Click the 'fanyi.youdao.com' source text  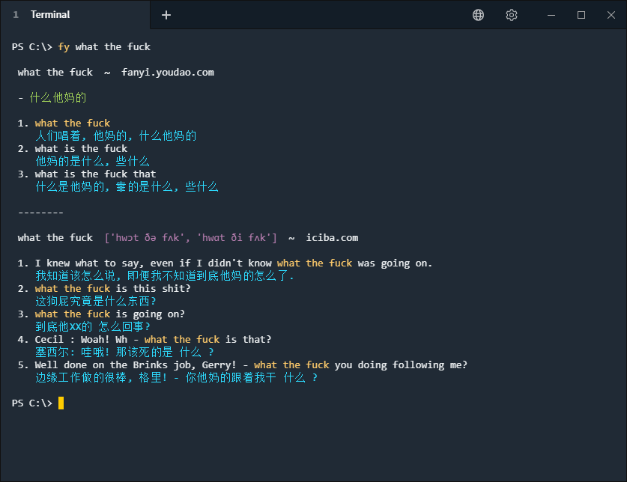(x=168, y=73)
